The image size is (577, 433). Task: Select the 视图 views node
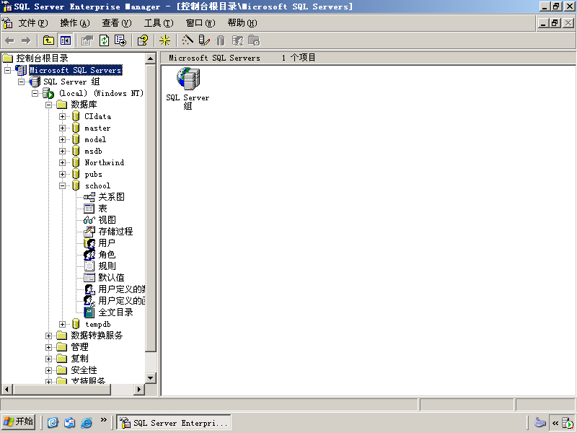(107, 220)
